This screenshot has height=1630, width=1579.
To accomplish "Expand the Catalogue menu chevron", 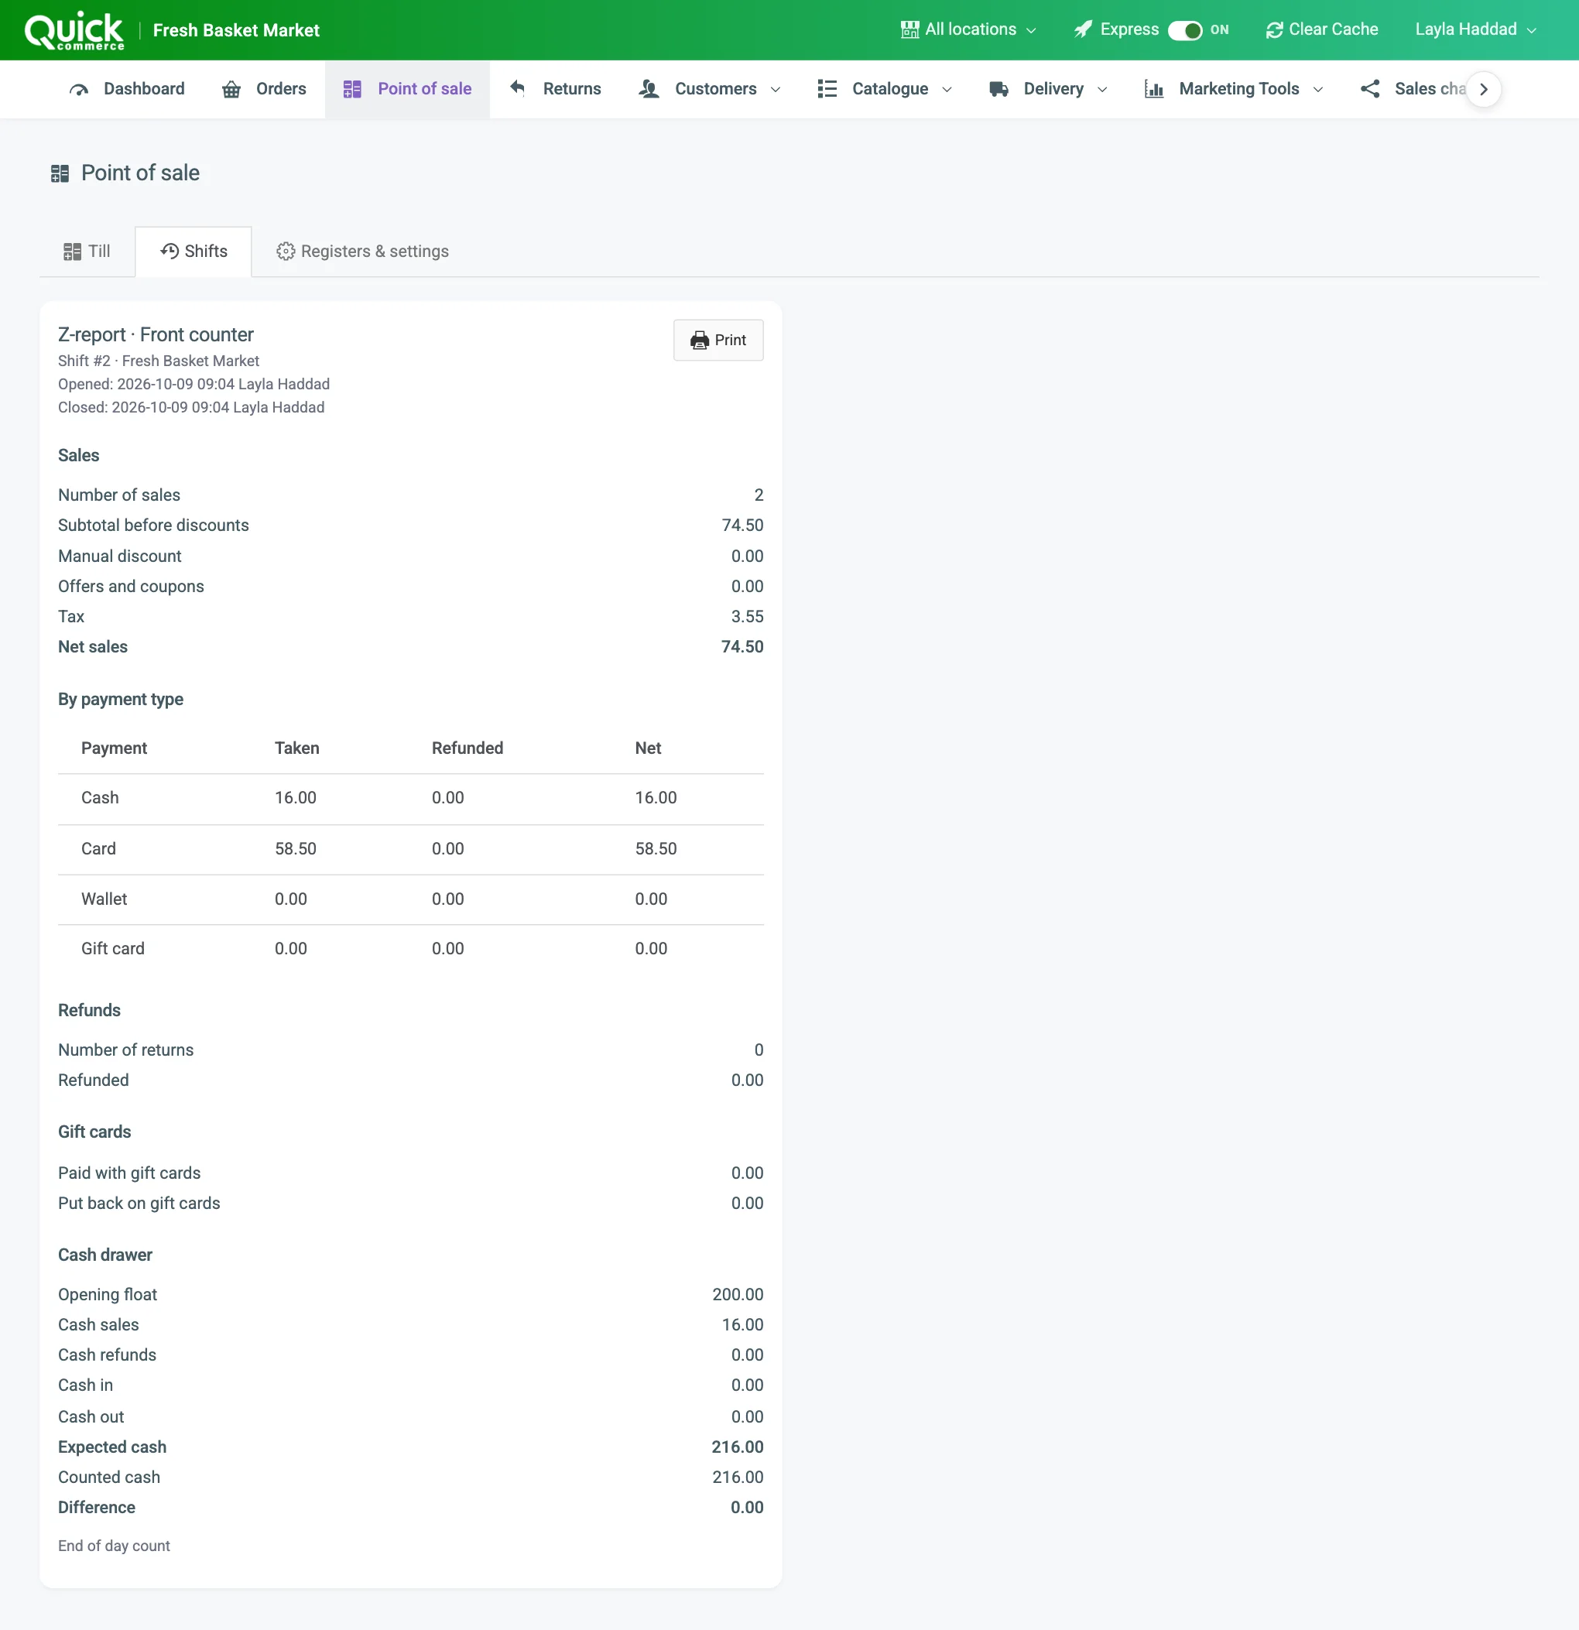I will point(947,90).
